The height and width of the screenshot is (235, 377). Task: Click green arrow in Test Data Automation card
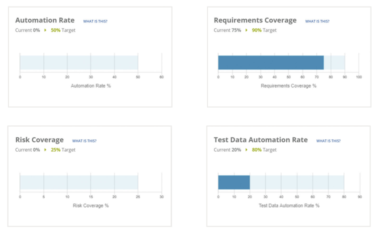pos(246,150)
